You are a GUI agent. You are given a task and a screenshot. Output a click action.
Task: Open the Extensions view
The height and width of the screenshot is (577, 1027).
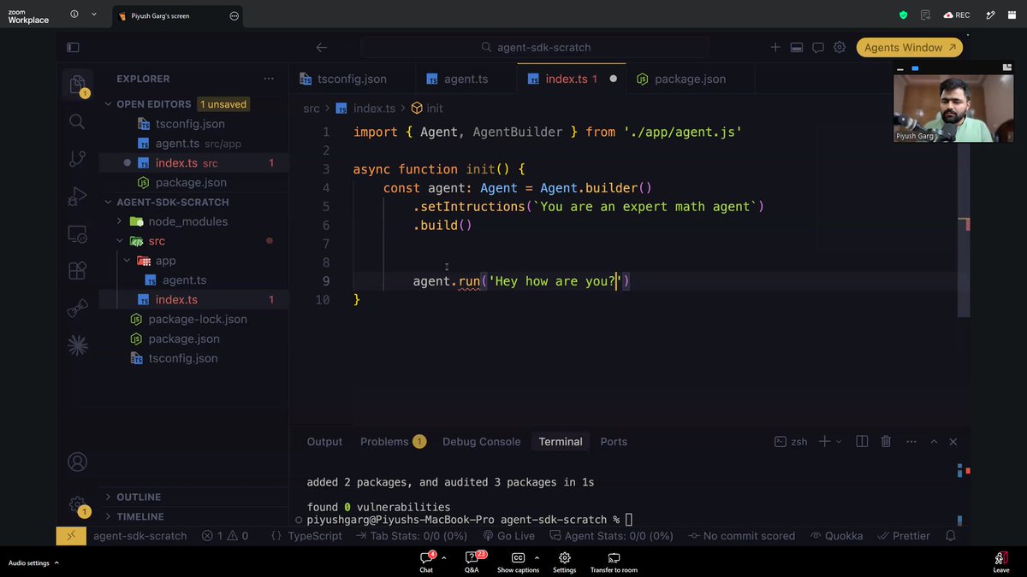(x=77, y=270)
